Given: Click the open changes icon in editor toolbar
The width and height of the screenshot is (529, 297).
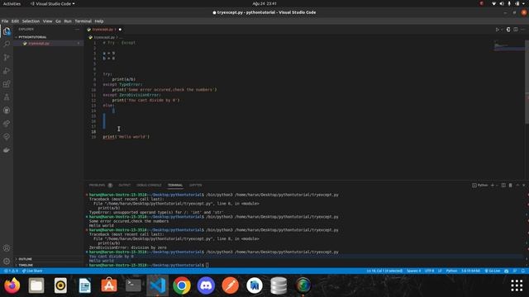Looking at the screenshot, I should tap(508, 30).
